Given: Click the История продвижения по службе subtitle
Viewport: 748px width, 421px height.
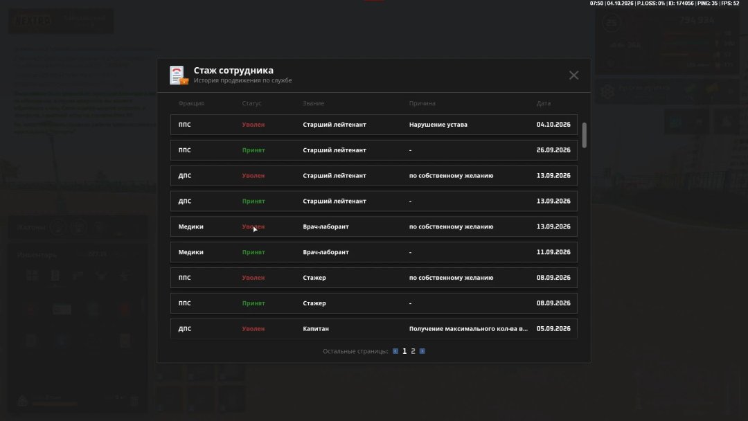Looking at the screenshot, I should [x=243, y=80].
